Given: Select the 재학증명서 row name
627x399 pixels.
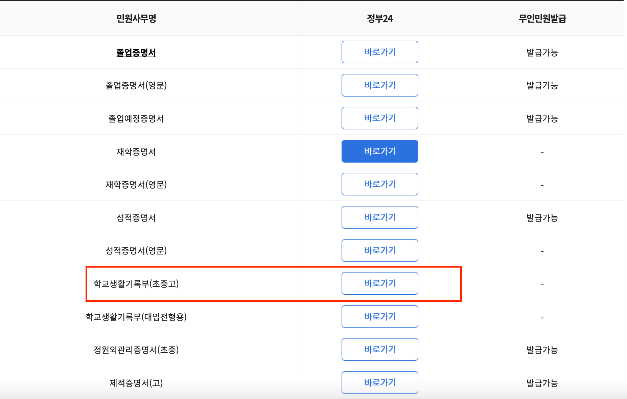Looking at the screenshot, I should pyautogui.click(x=136, y=151).
